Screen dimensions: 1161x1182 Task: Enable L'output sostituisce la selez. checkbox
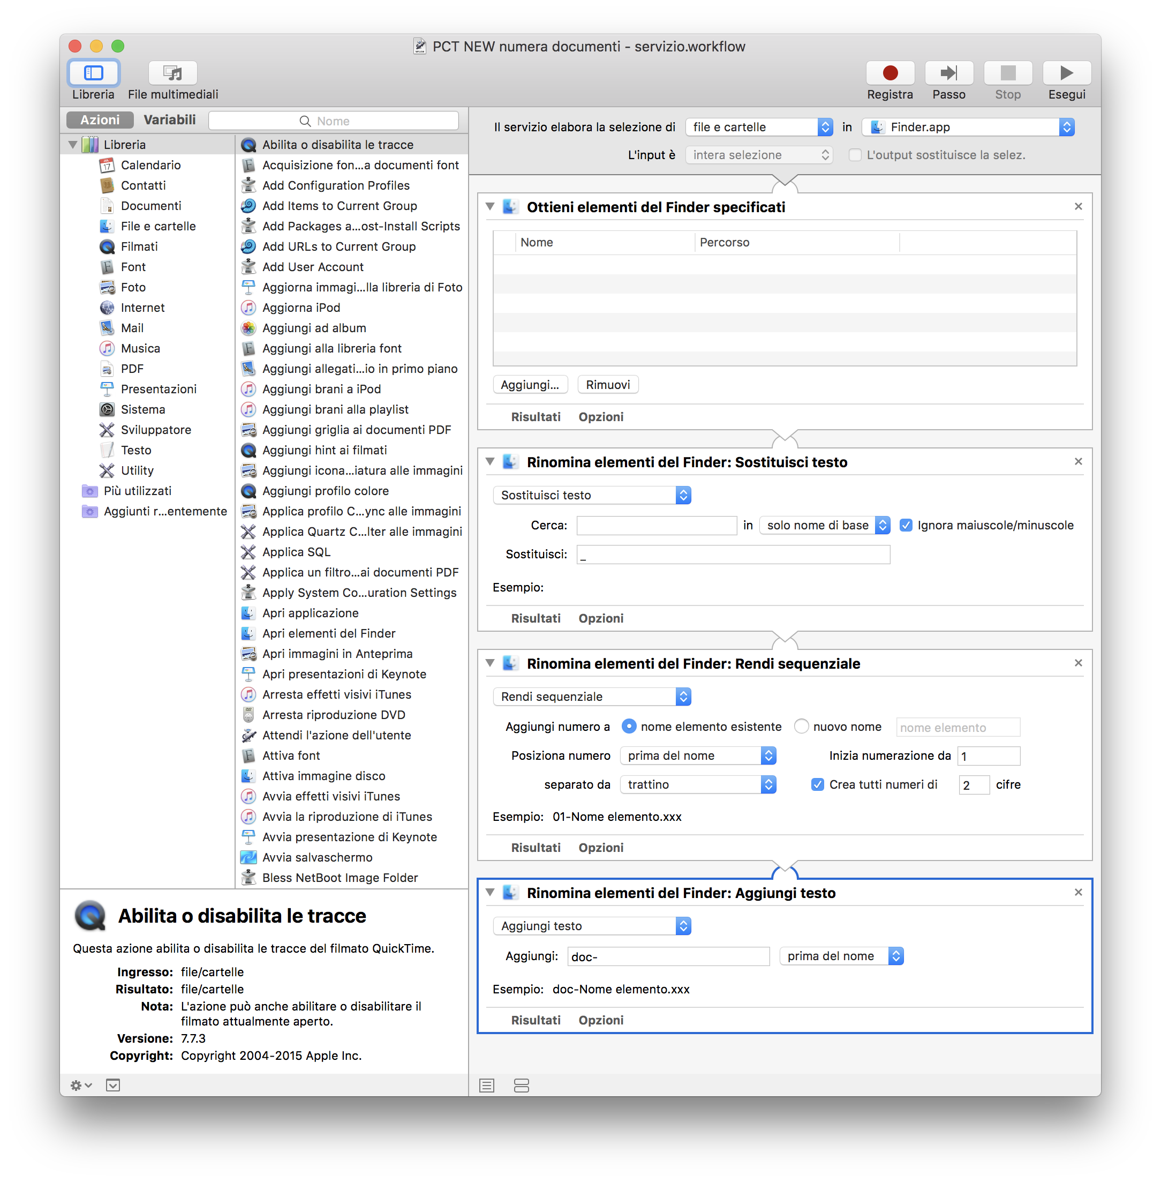click(855, 155)
